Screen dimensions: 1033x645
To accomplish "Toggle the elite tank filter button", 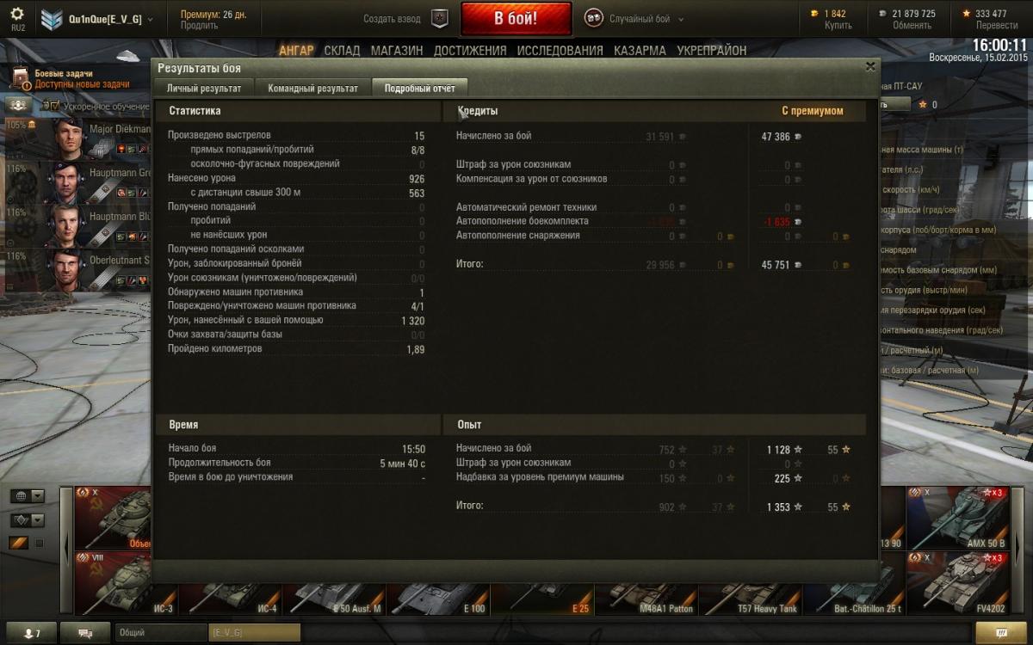I will tap(19, 543).
